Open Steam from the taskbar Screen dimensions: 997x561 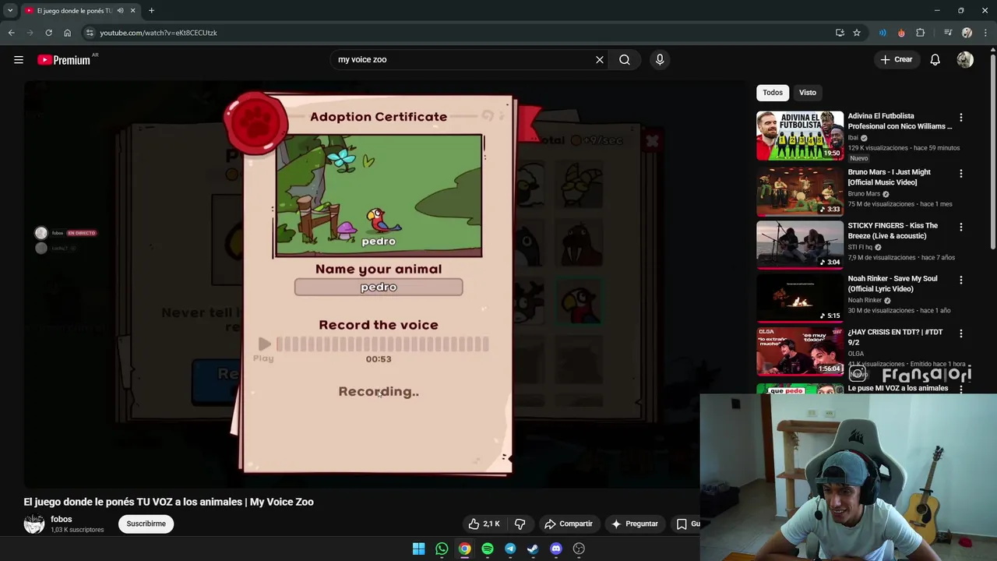tap(533, 549)
